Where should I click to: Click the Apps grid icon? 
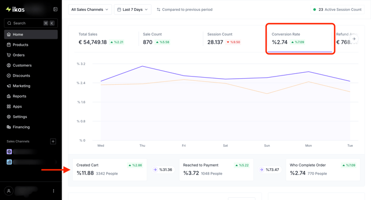pos(9,106)
